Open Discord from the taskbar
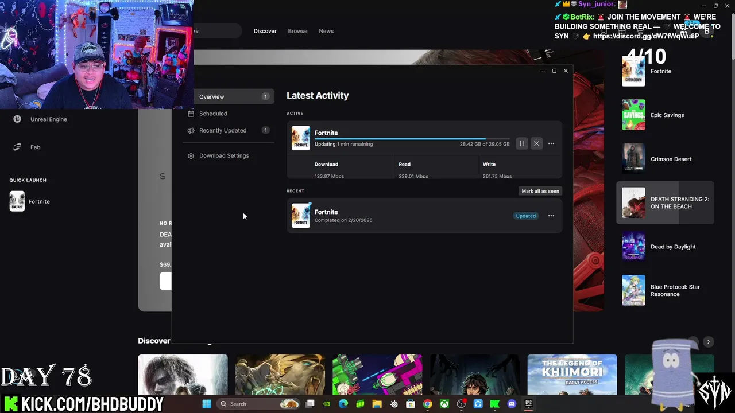735x413 pixels. [512, 404]
